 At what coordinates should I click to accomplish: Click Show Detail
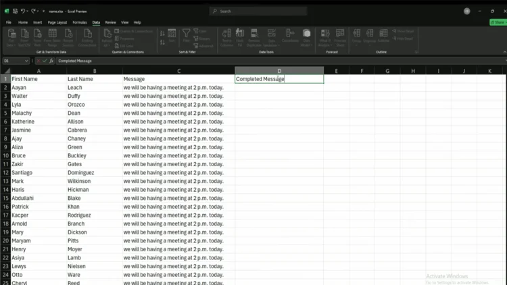403,31
